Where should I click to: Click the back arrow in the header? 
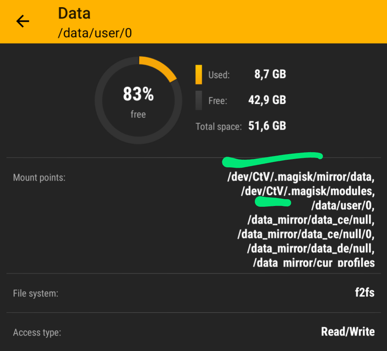[x=22, y=21]
